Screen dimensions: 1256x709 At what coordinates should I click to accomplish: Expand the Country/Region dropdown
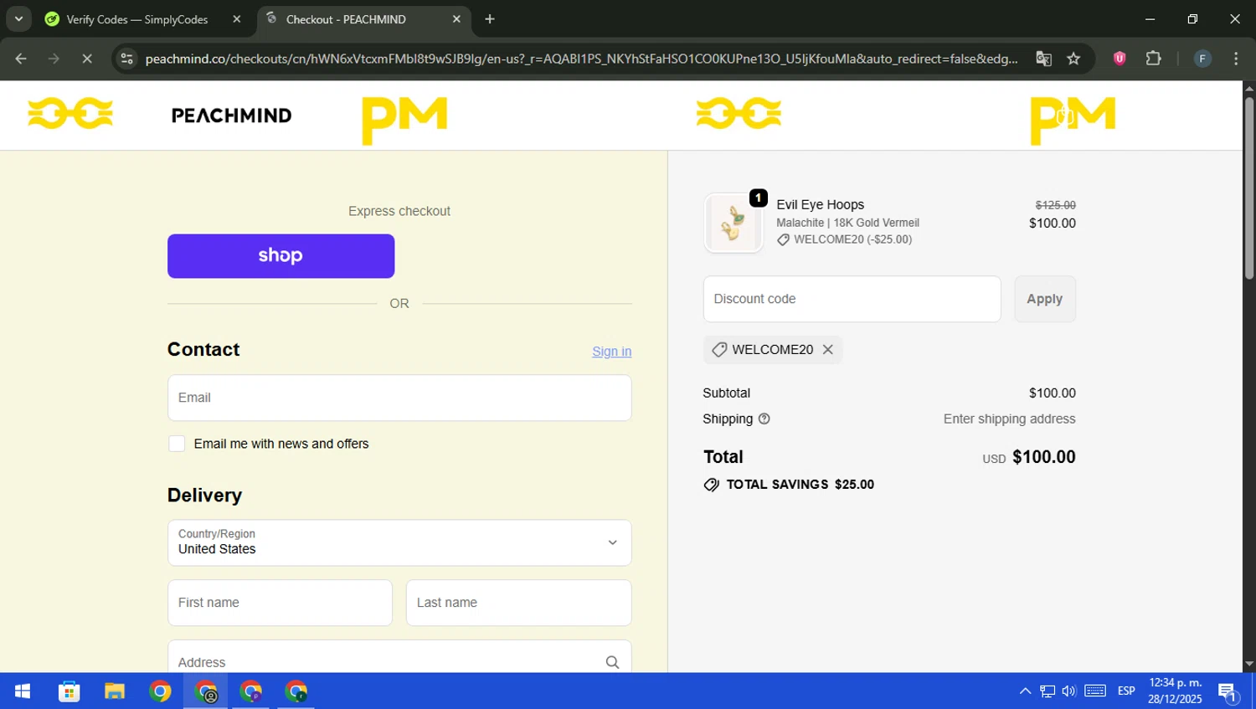(x=399, y=542)
